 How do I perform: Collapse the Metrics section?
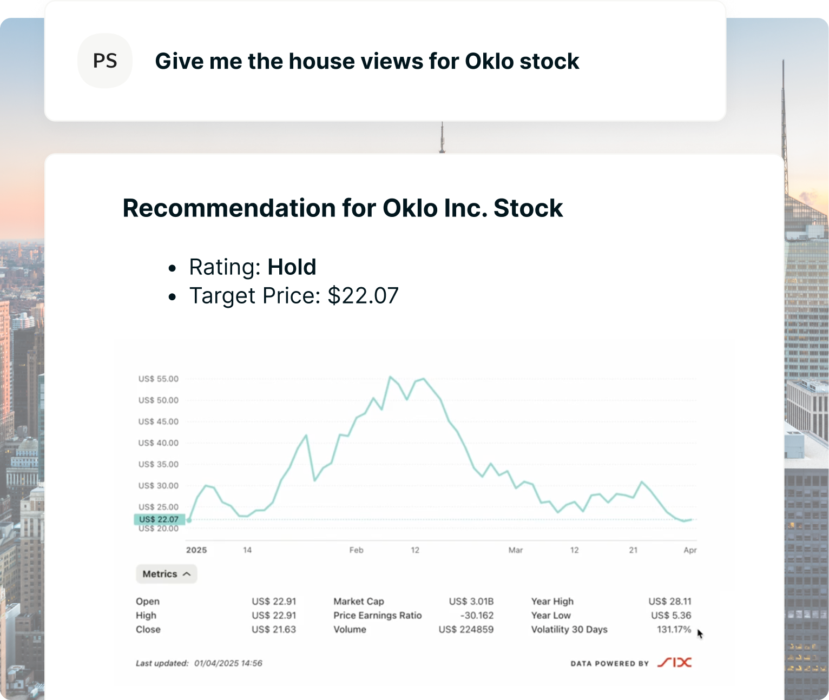tap(166, 574)
